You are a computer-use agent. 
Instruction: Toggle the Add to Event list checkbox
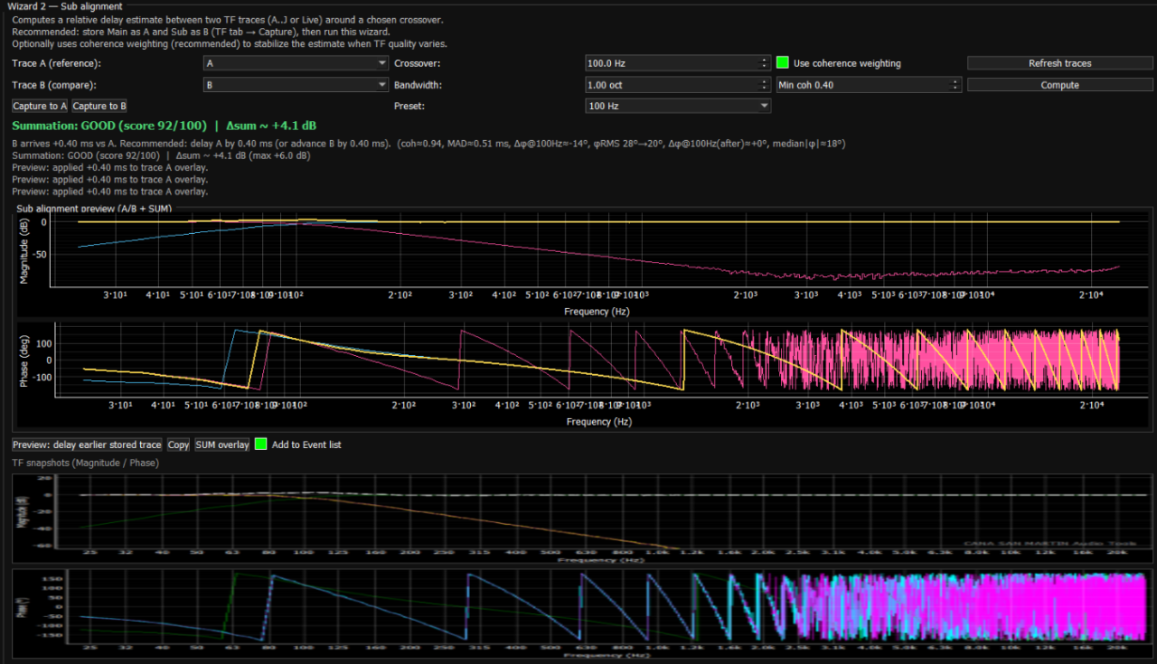[x=261, y=444]
